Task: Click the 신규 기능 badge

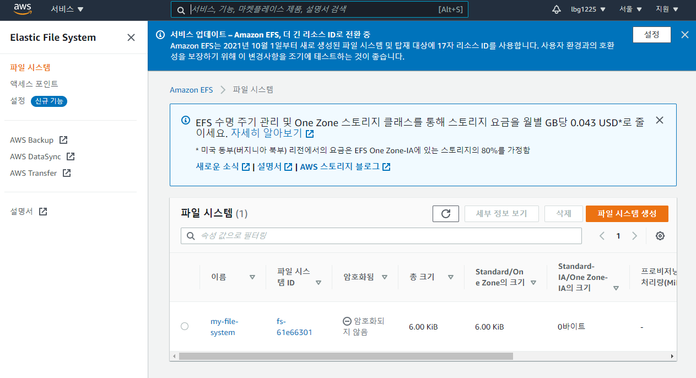Action: [49, 101]
